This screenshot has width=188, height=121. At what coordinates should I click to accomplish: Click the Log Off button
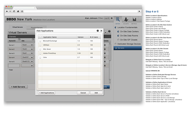click(x=107, y=18)
